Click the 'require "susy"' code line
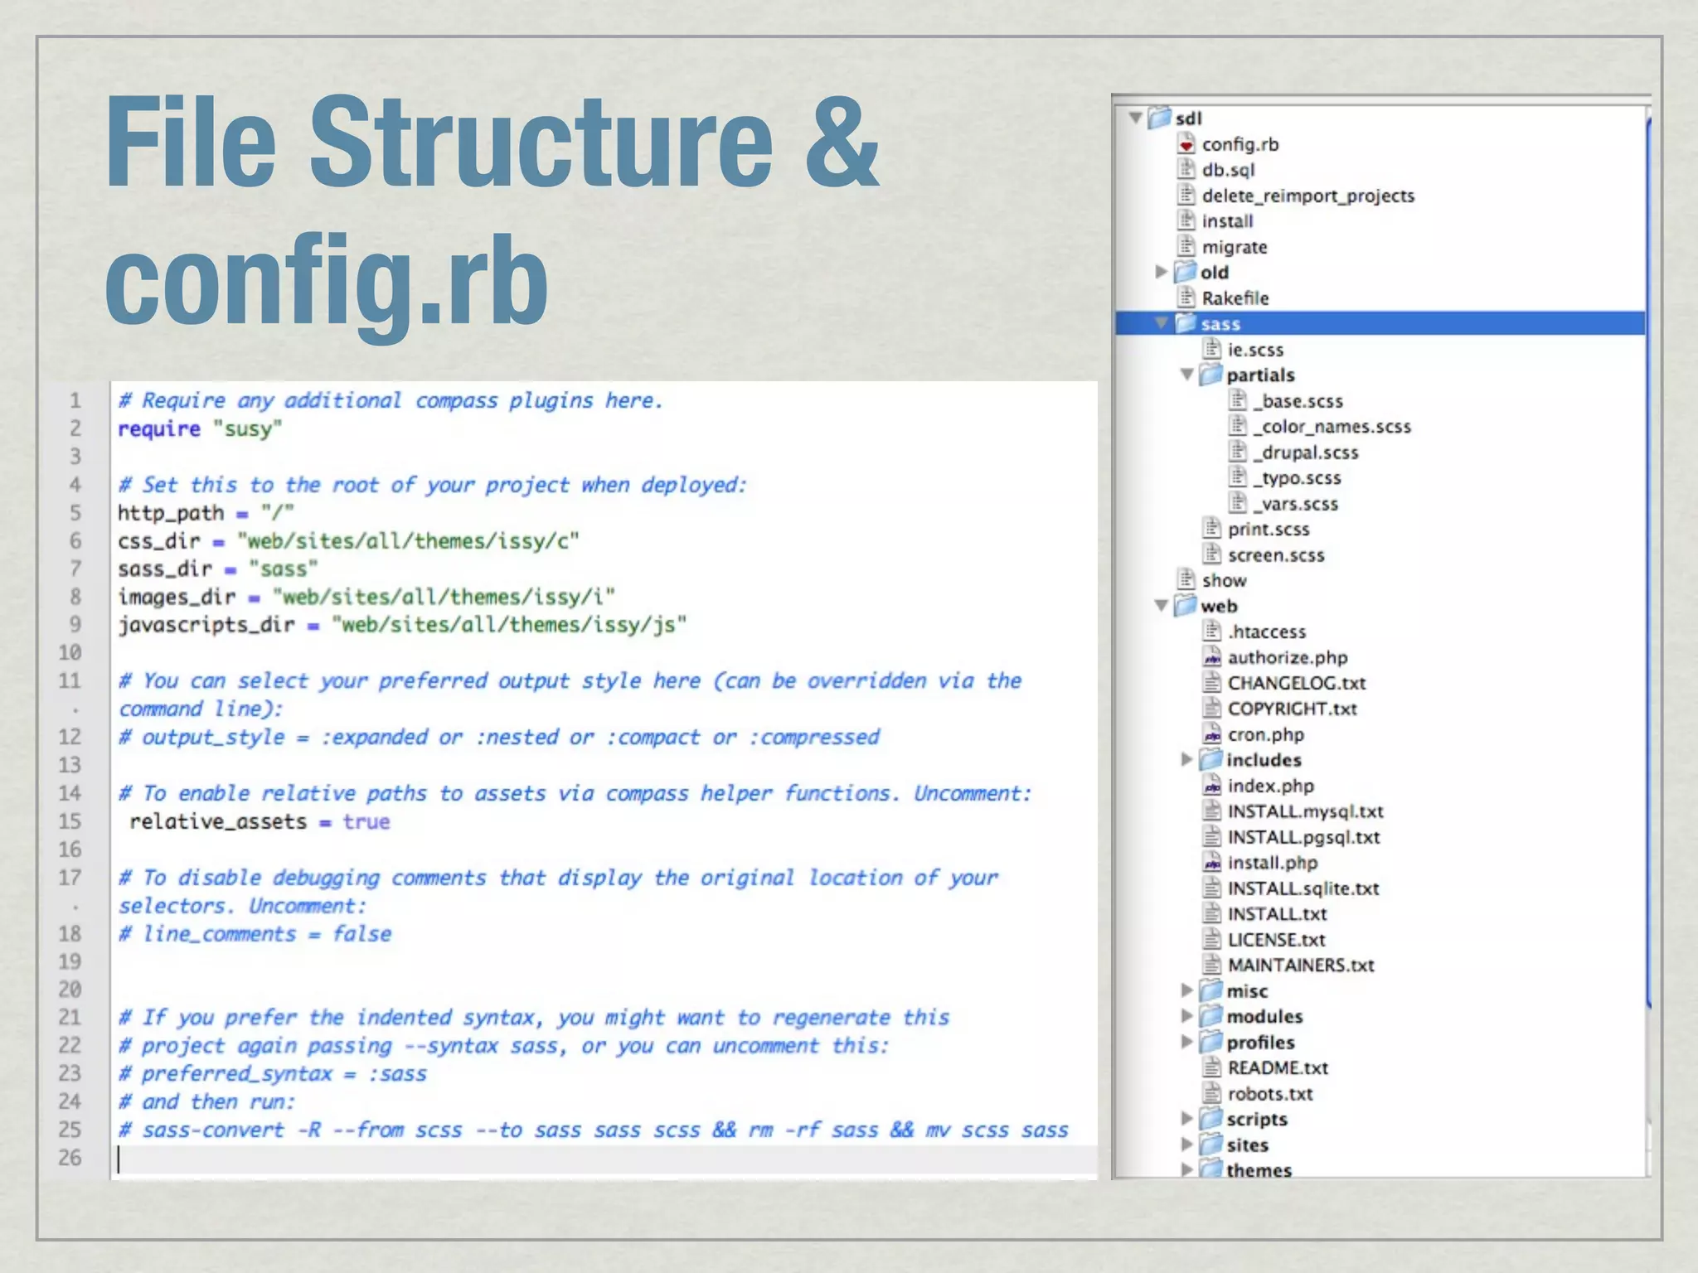The height and width of the screenshot is (1273, 1698). click(x=200, y=429)
